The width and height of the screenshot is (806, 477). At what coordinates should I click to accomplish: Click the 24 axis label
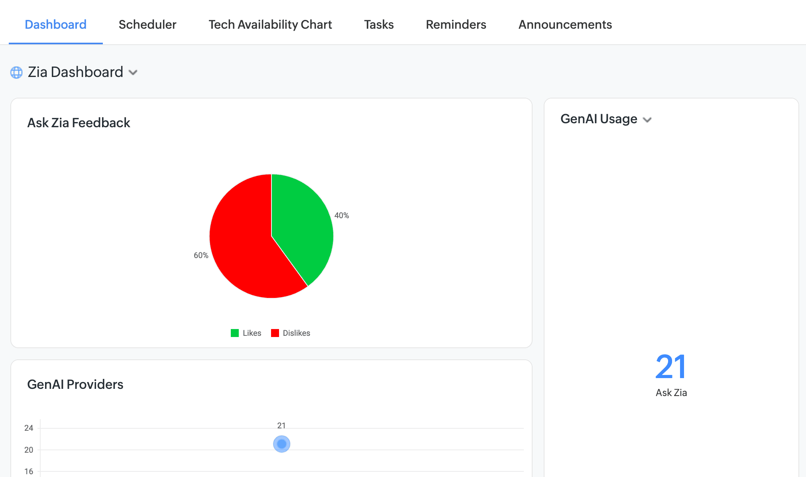coord(29,428)
